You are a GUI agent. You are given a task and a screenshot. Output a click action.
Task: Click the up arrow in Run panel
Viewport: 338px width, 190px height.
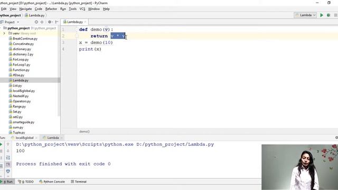pyautogui.click(x=8, y=144)
